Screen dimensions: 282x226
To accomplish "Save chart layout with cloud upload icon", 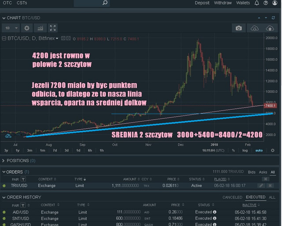I will click(x=270, y=28).
